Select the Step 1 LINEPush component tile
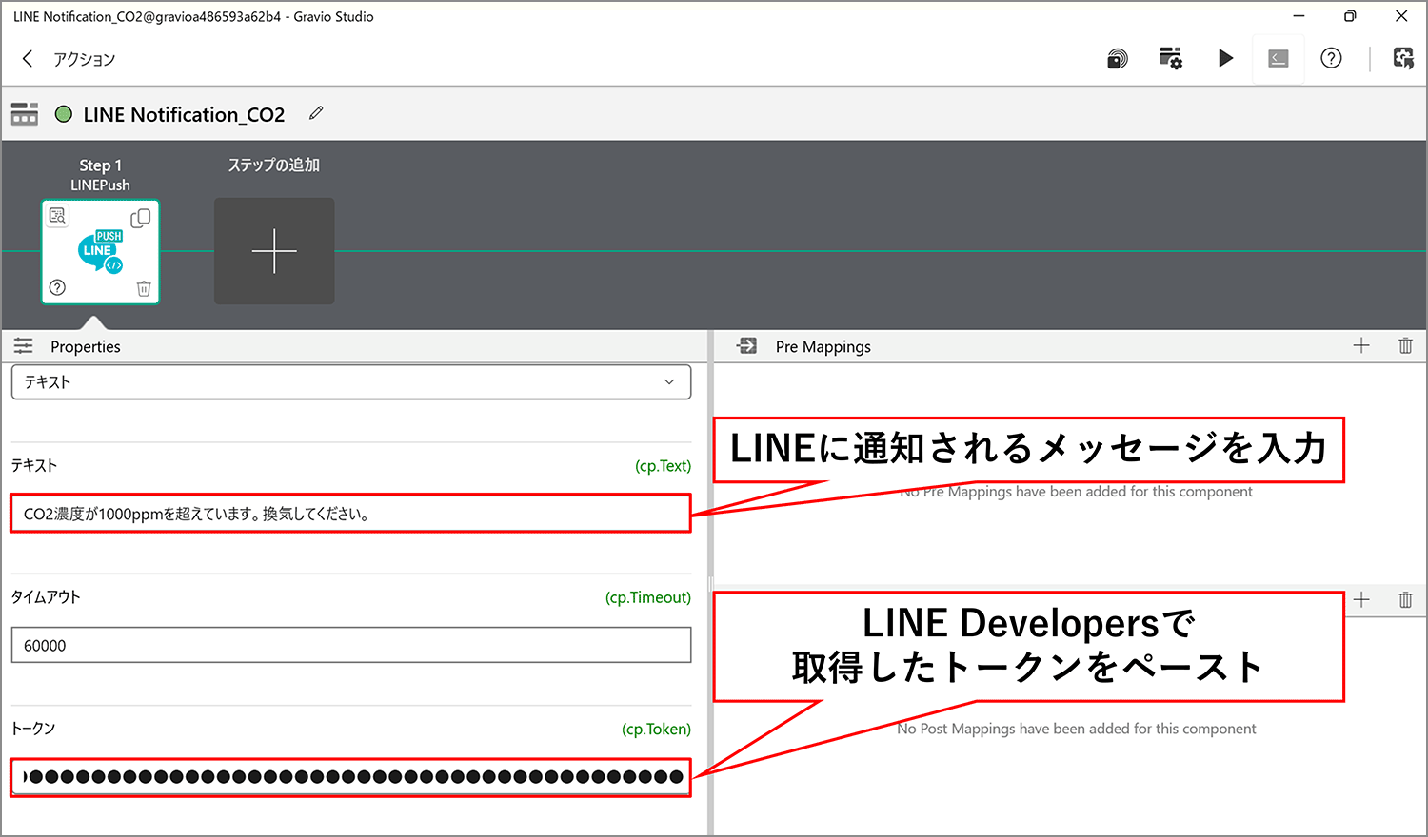This screenshot has height=837, width=1428. (100, 251)
